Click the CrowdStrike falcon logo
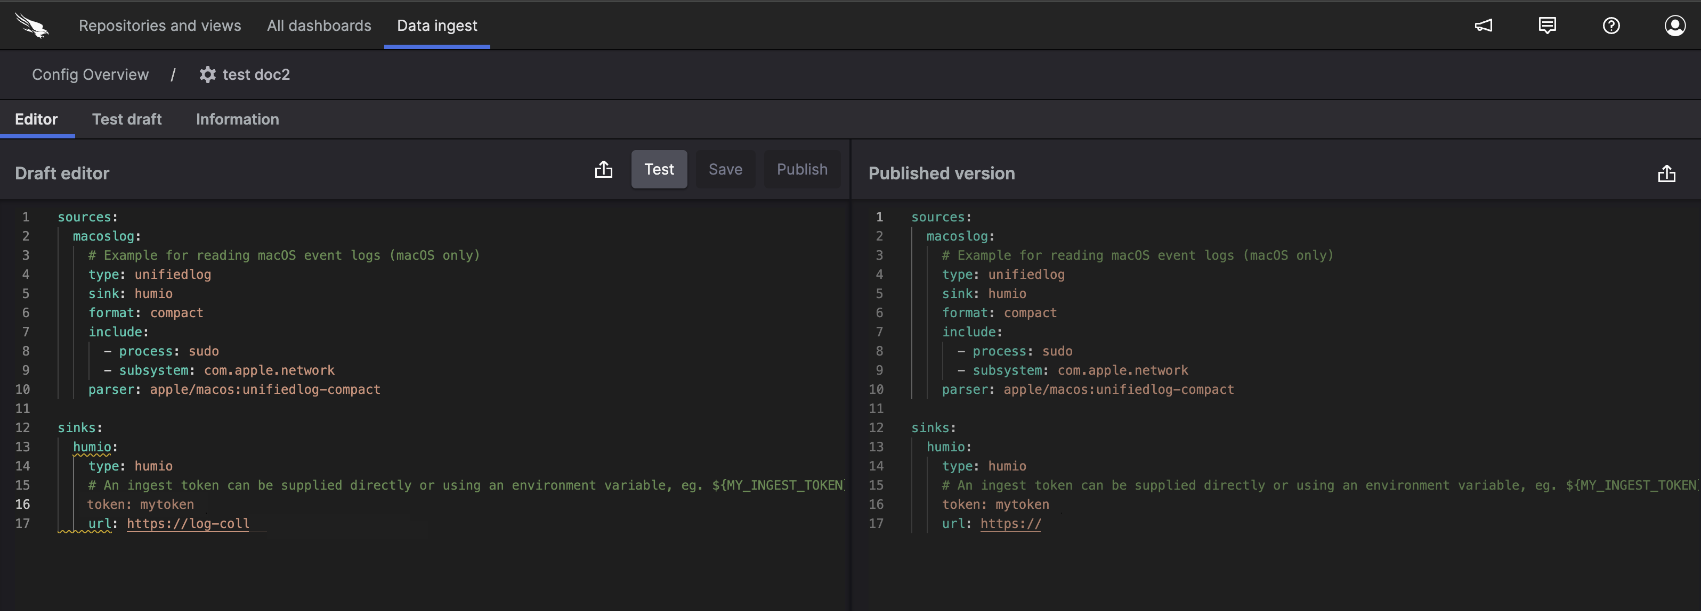The width and height of the screenshot is (1701, 611). [x=31, y=25]
